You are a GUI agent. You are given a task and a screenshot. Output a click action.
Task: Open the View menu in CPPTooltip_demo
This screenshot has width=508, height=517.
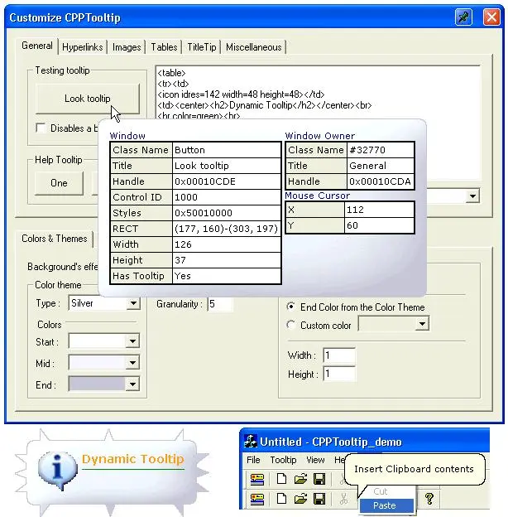tap(315, 460)
